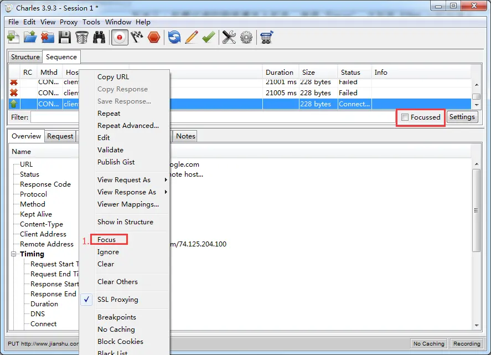This screenshot has width=491, height=355.
Task: Edit the request with the pencil icon
Action: pos(192,37)
